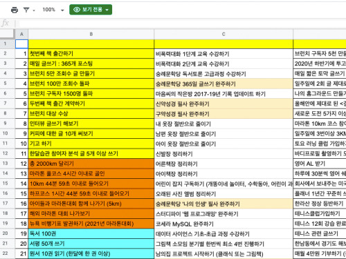Select row 1 header
Screen dimensions: 346x259
click(x=5, y=44)
